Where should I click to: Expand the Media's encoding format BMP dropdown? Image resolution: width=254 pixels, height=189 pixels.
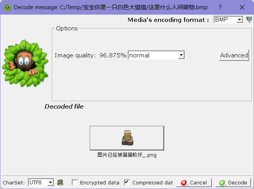click(x=228, y=20)
